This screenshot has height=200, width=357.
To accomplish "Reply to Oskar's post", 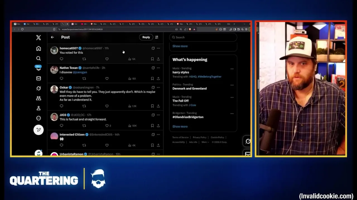I will [61, 106].
